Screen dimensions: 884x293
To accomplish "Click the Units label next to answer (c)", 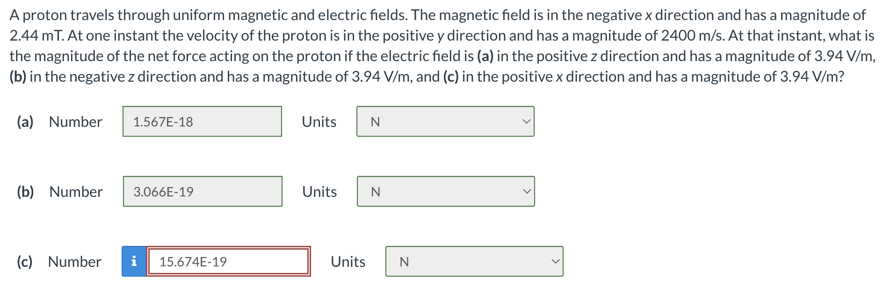I will click(348, 262).
